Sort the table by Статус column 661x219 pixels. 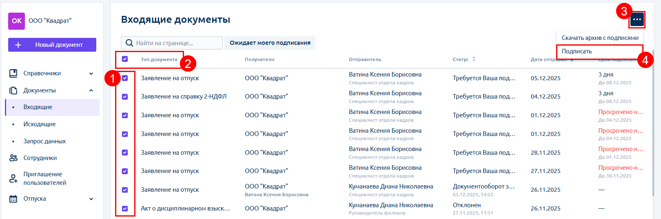click(x=473, y=59)
